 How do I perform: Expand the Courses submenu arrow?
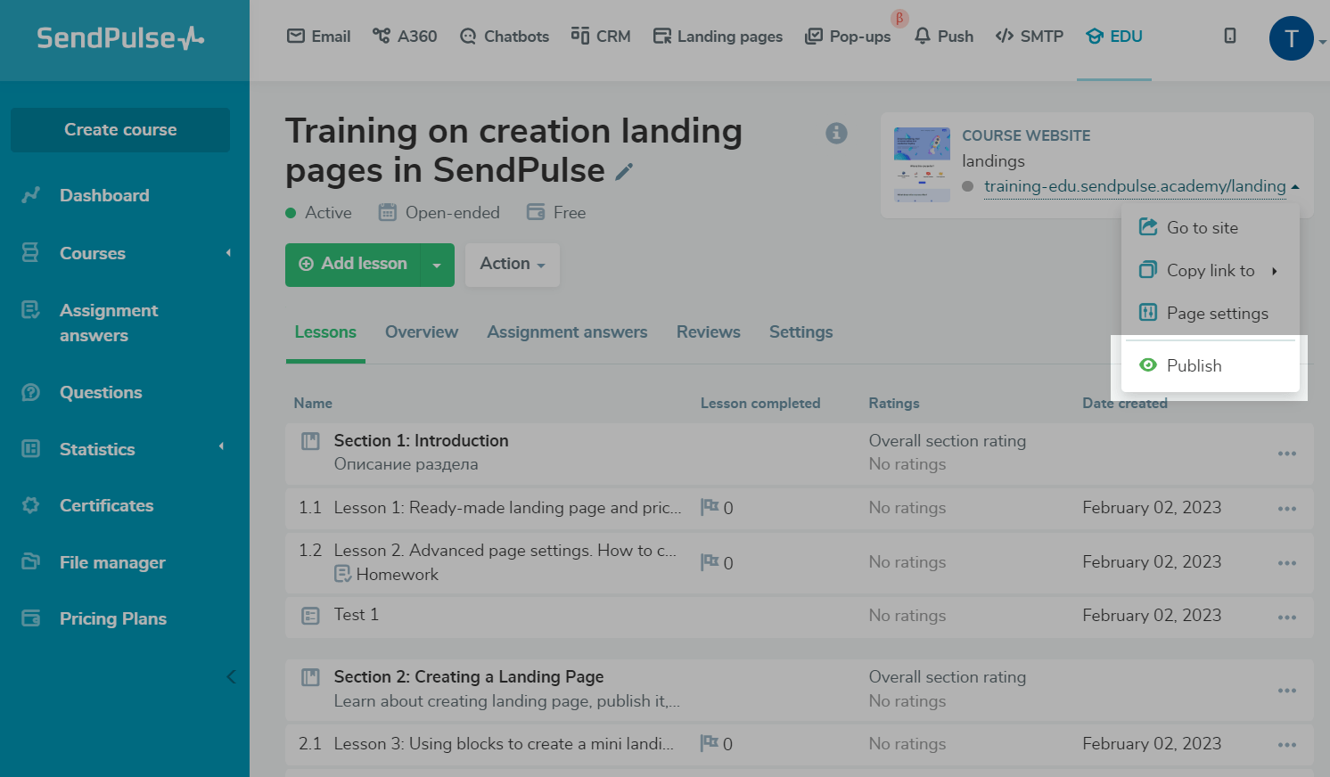click(228, 253)
